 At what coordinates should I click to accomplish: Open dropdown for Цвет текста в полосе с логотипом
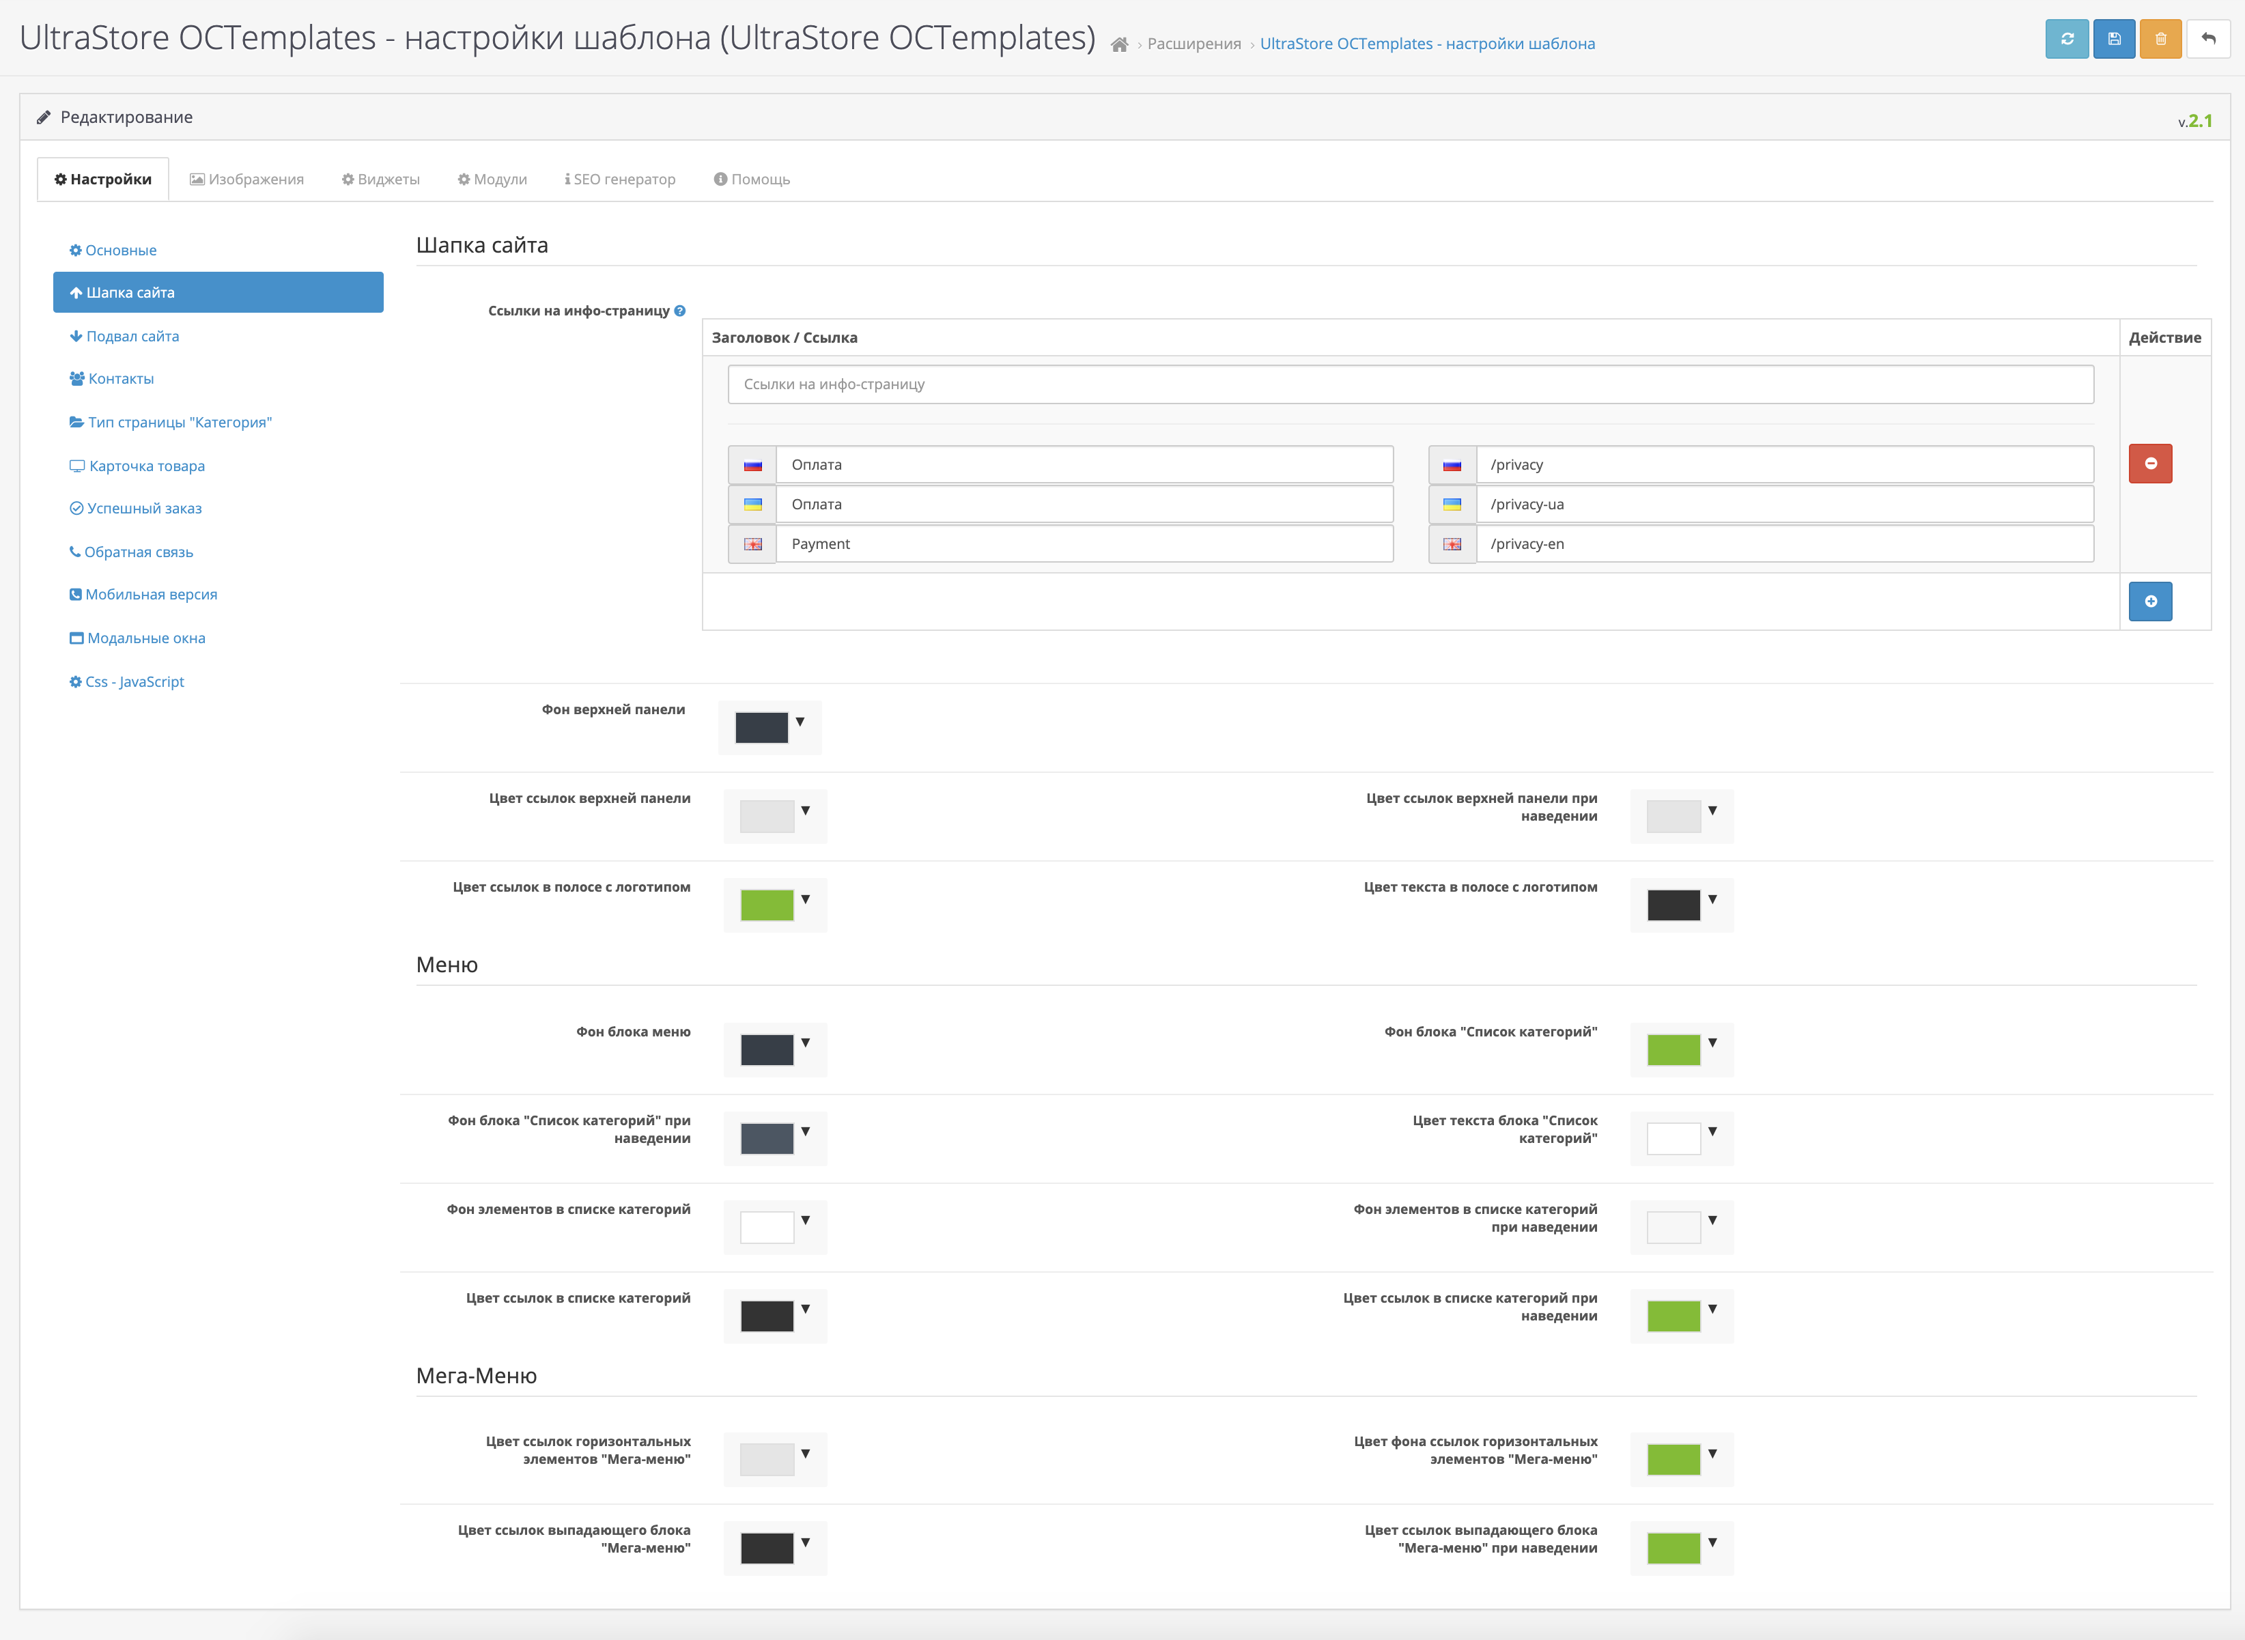[x=1712, y=899]
